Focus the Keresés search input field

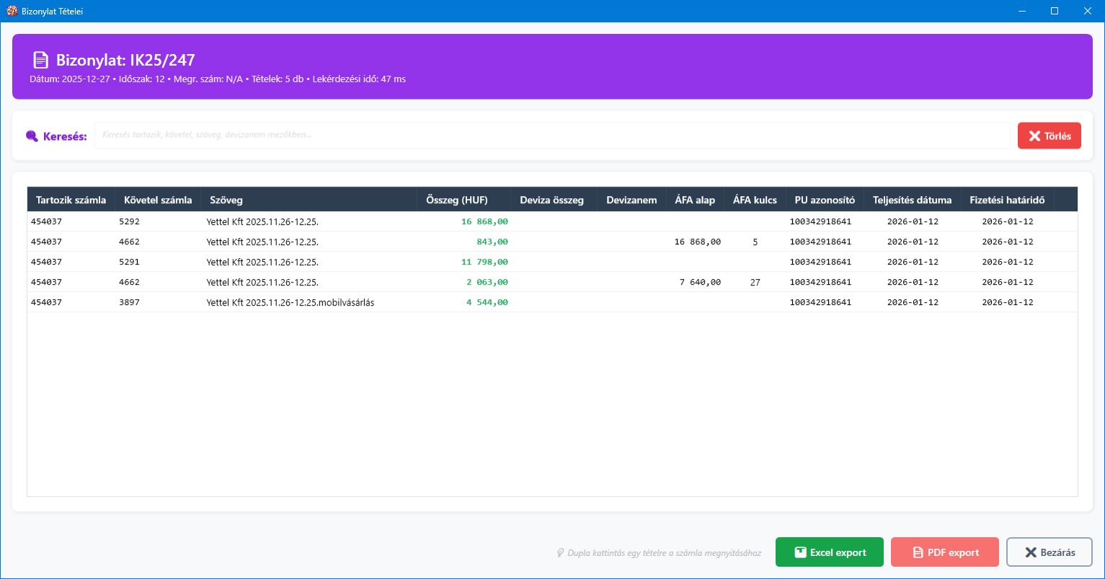(x=551, y=135)
